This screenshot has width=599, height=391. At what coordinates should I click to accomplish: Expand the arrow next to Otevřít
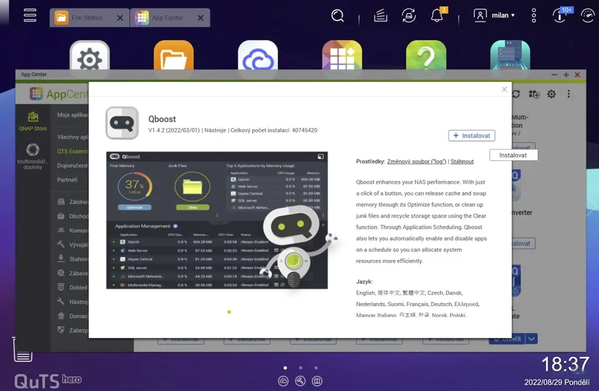coord(531,339)
